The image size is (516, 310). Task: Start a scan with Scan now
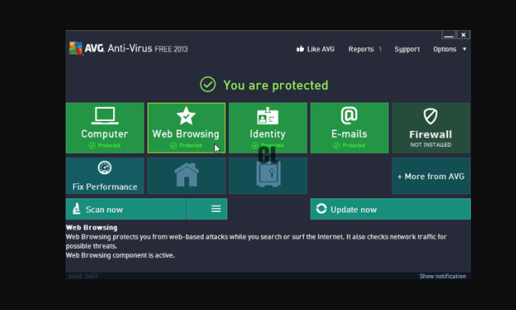pos(125,209)
